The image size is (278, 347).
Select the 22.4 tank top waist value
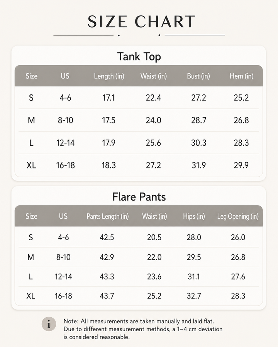(153, 98)
